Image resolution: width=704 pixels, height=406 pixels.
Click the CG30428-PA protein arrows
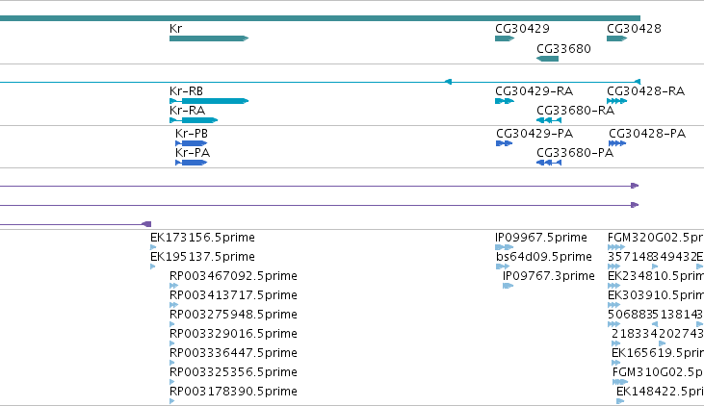617,143
